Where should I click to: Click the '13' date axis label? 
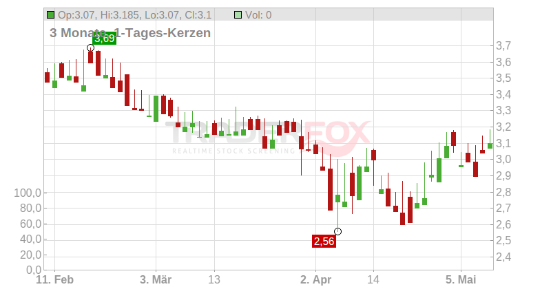coord(214,280)
